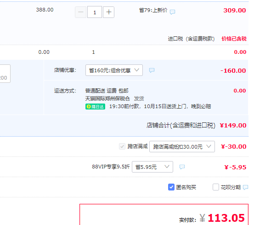Click the store total ¥149.00
This screenshot has height=225, width=254.
233,126
